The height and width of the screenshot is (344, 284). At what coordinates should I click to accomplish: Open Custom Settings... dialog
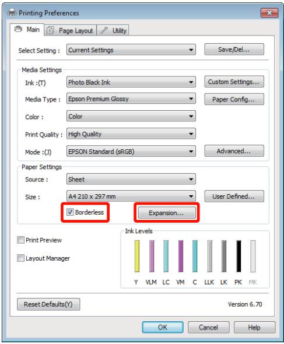(x=234, y=82)
